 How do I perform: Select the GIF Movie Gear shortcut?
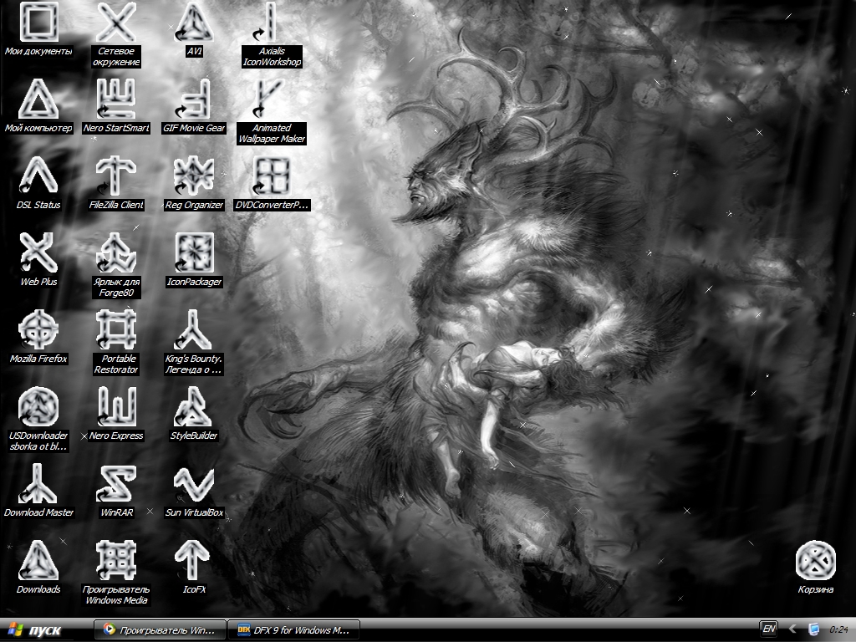(x=194, y=99)
